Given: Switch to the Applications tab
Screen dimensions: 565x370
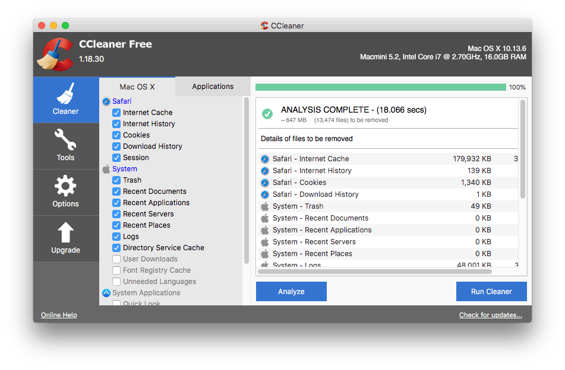Looking at the screenshot, I should [212, 86].
